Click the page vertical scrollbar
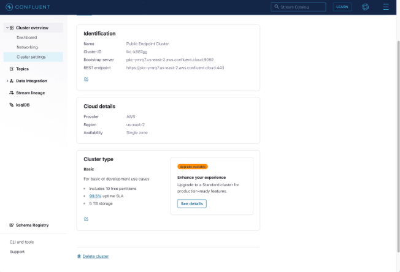Image resolution: width=400 pixels, height=272 pixels. (x=398, y=146)
